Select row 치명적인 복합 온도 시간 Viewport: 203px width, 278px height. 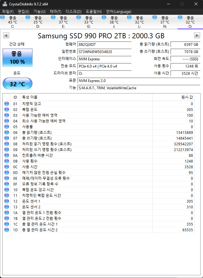click(x=99, y=196)
